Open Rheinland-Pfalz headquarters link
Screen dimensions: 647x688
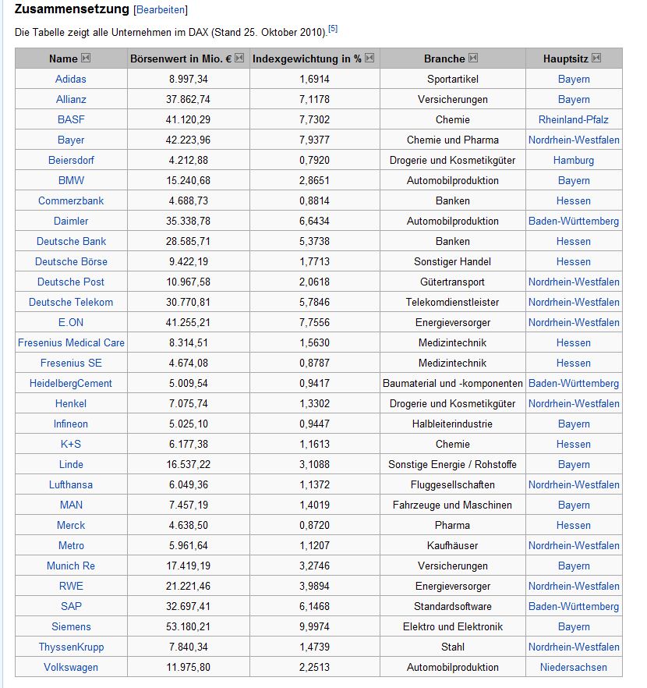(574, 119)
